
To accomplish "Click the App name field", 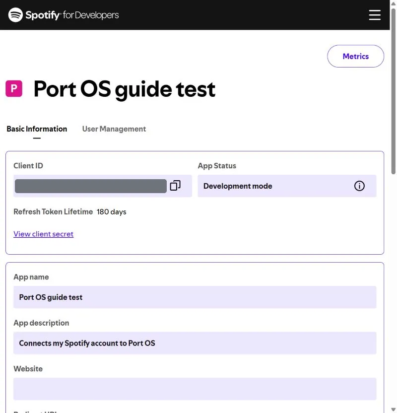I will pyautogui.click(x=195, y=297).
